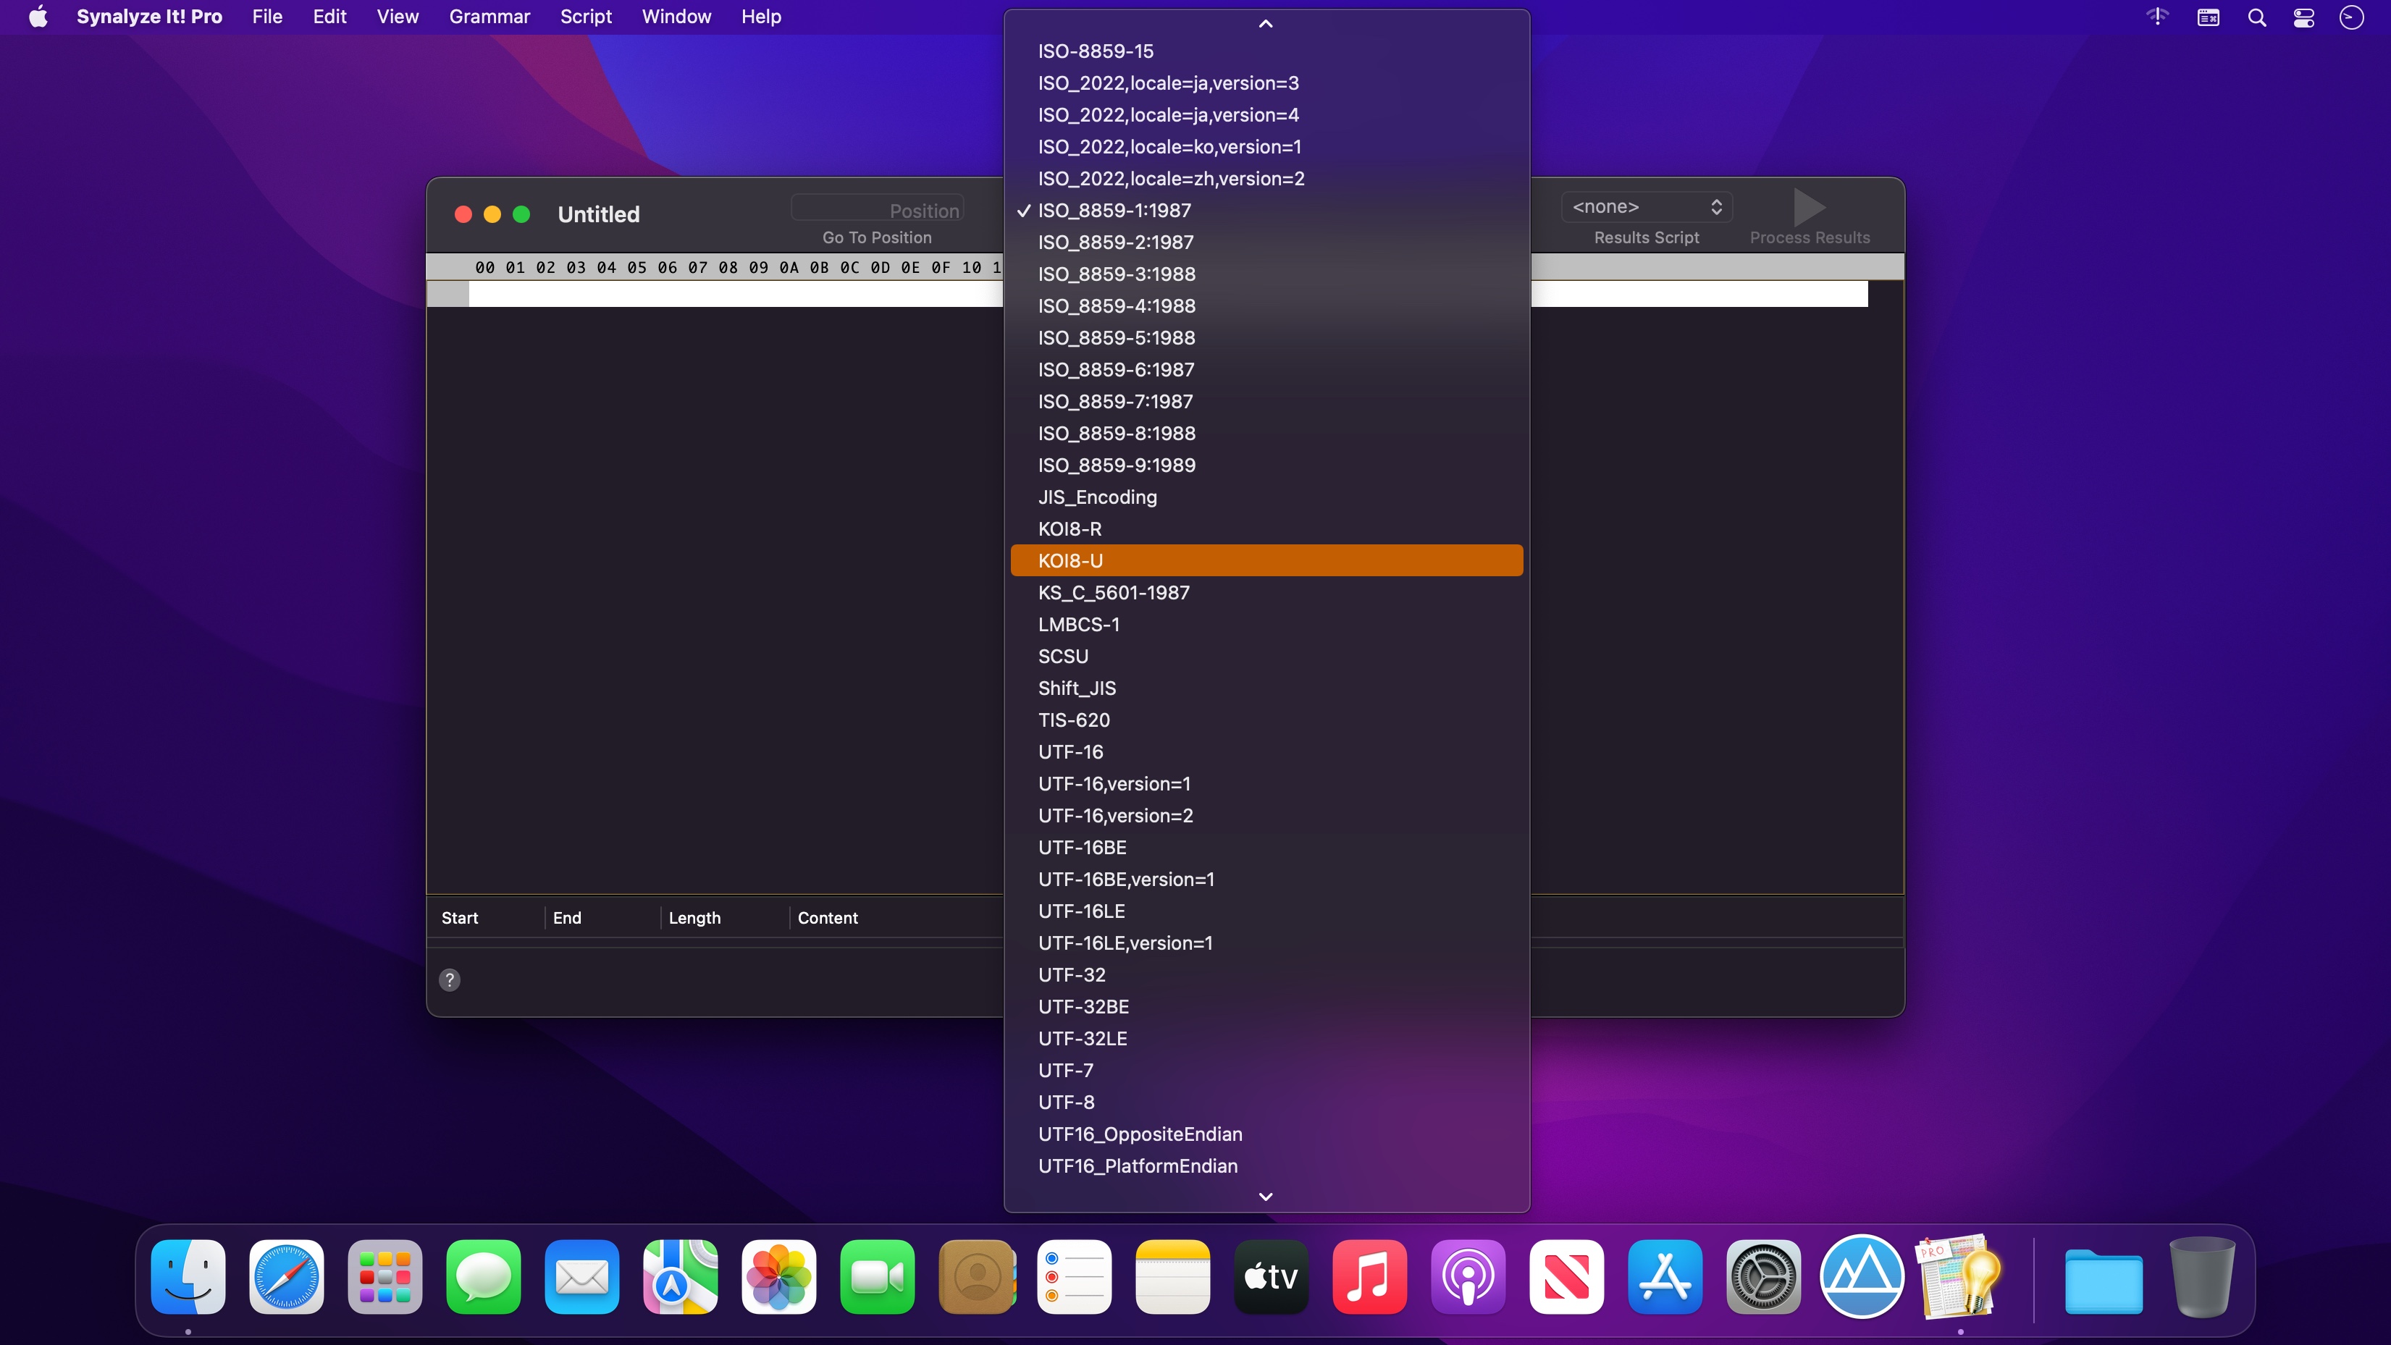
Task: Open Finder from the dock
Action: click(188, 1277)
